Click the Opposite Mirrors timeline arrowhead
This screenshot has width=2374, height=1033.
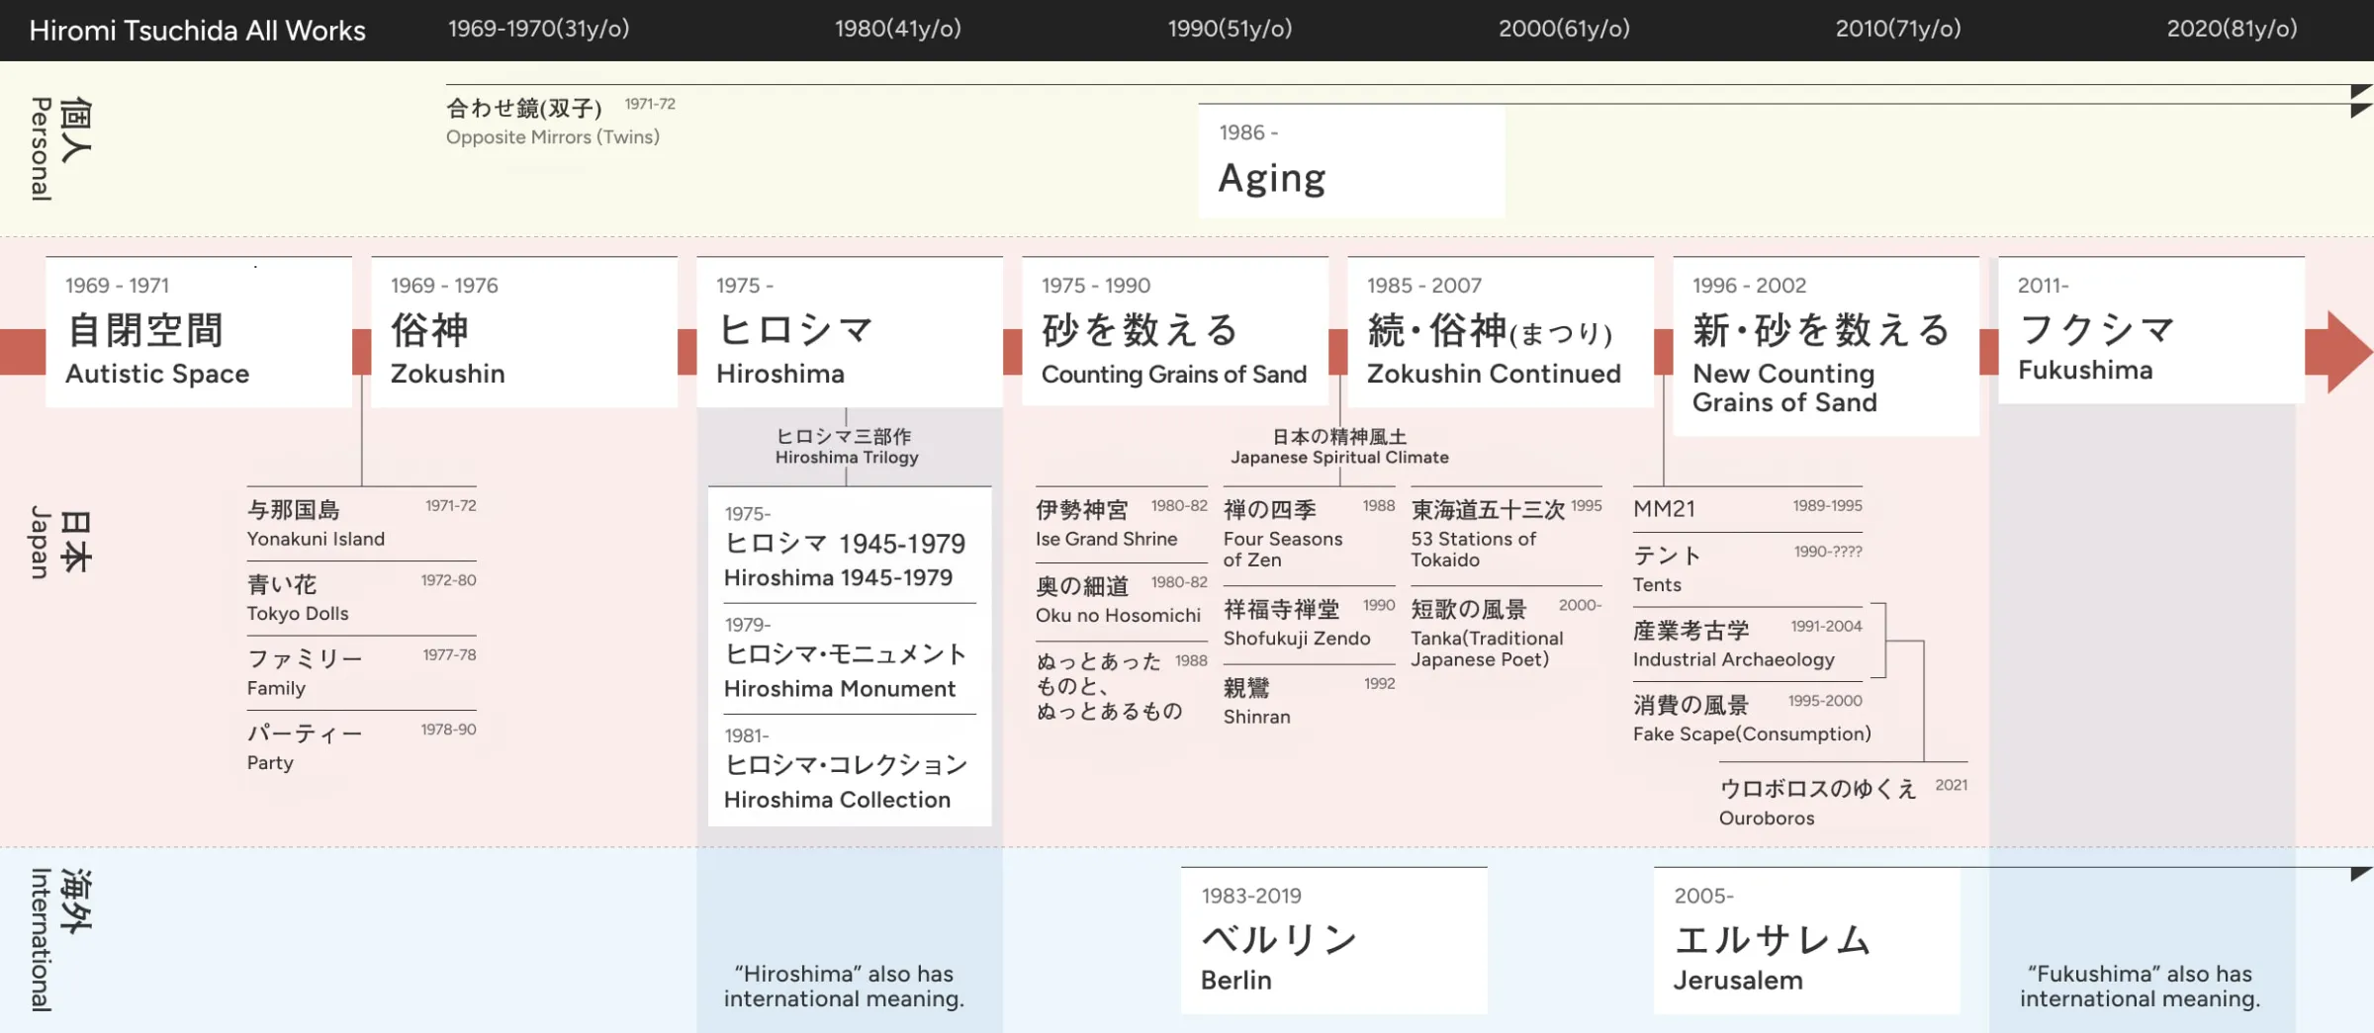pyautogui.click(x=2361, y=91)
